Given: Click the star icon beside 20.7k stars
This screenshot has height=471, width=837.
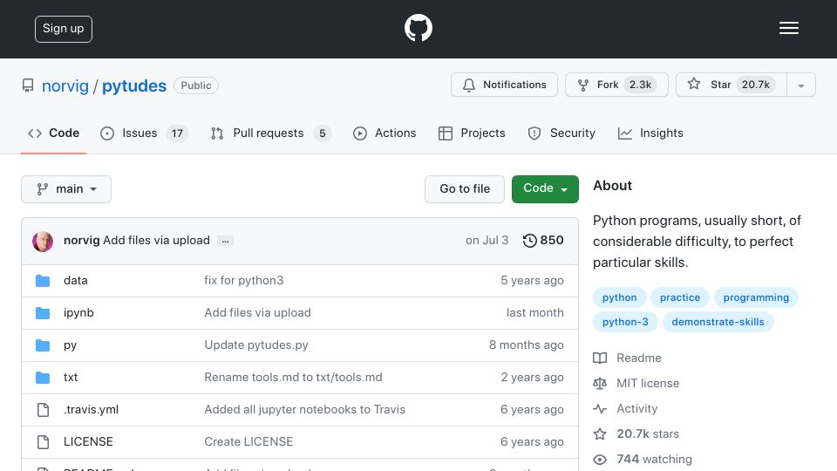Looking at the screenshot, I should click(x=600, y=433).
